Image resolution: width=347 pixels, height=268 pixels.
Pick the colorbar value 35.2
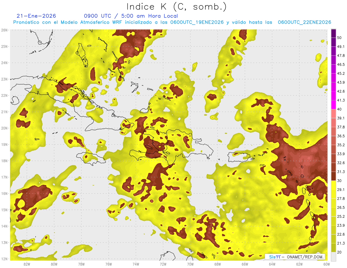click(x=341, y=145)
